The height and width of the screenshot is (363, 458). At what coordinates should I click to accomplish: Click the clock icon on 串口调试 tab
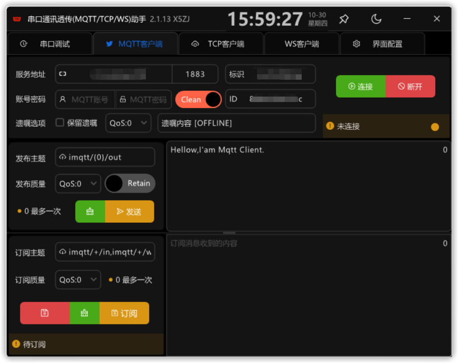point(24,44)
